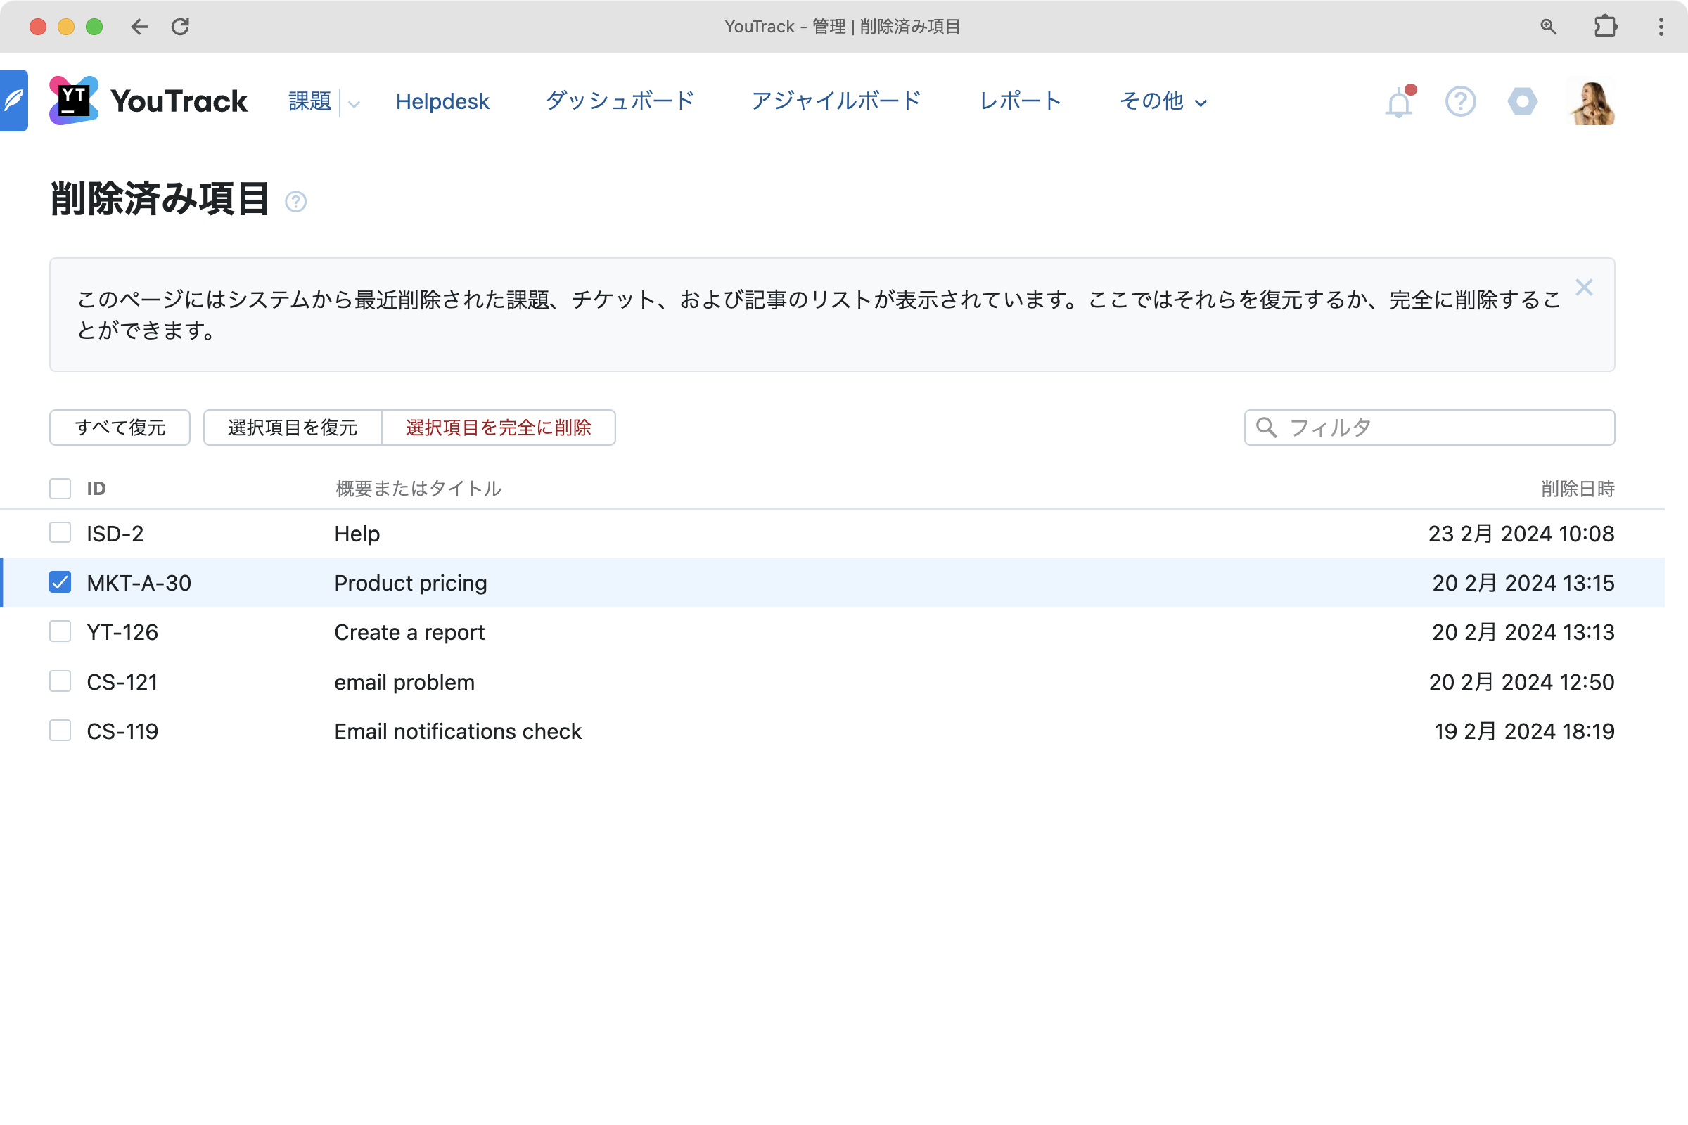
Task: Go to the Helpdesk menu item
Action: (x=442, y=101)
